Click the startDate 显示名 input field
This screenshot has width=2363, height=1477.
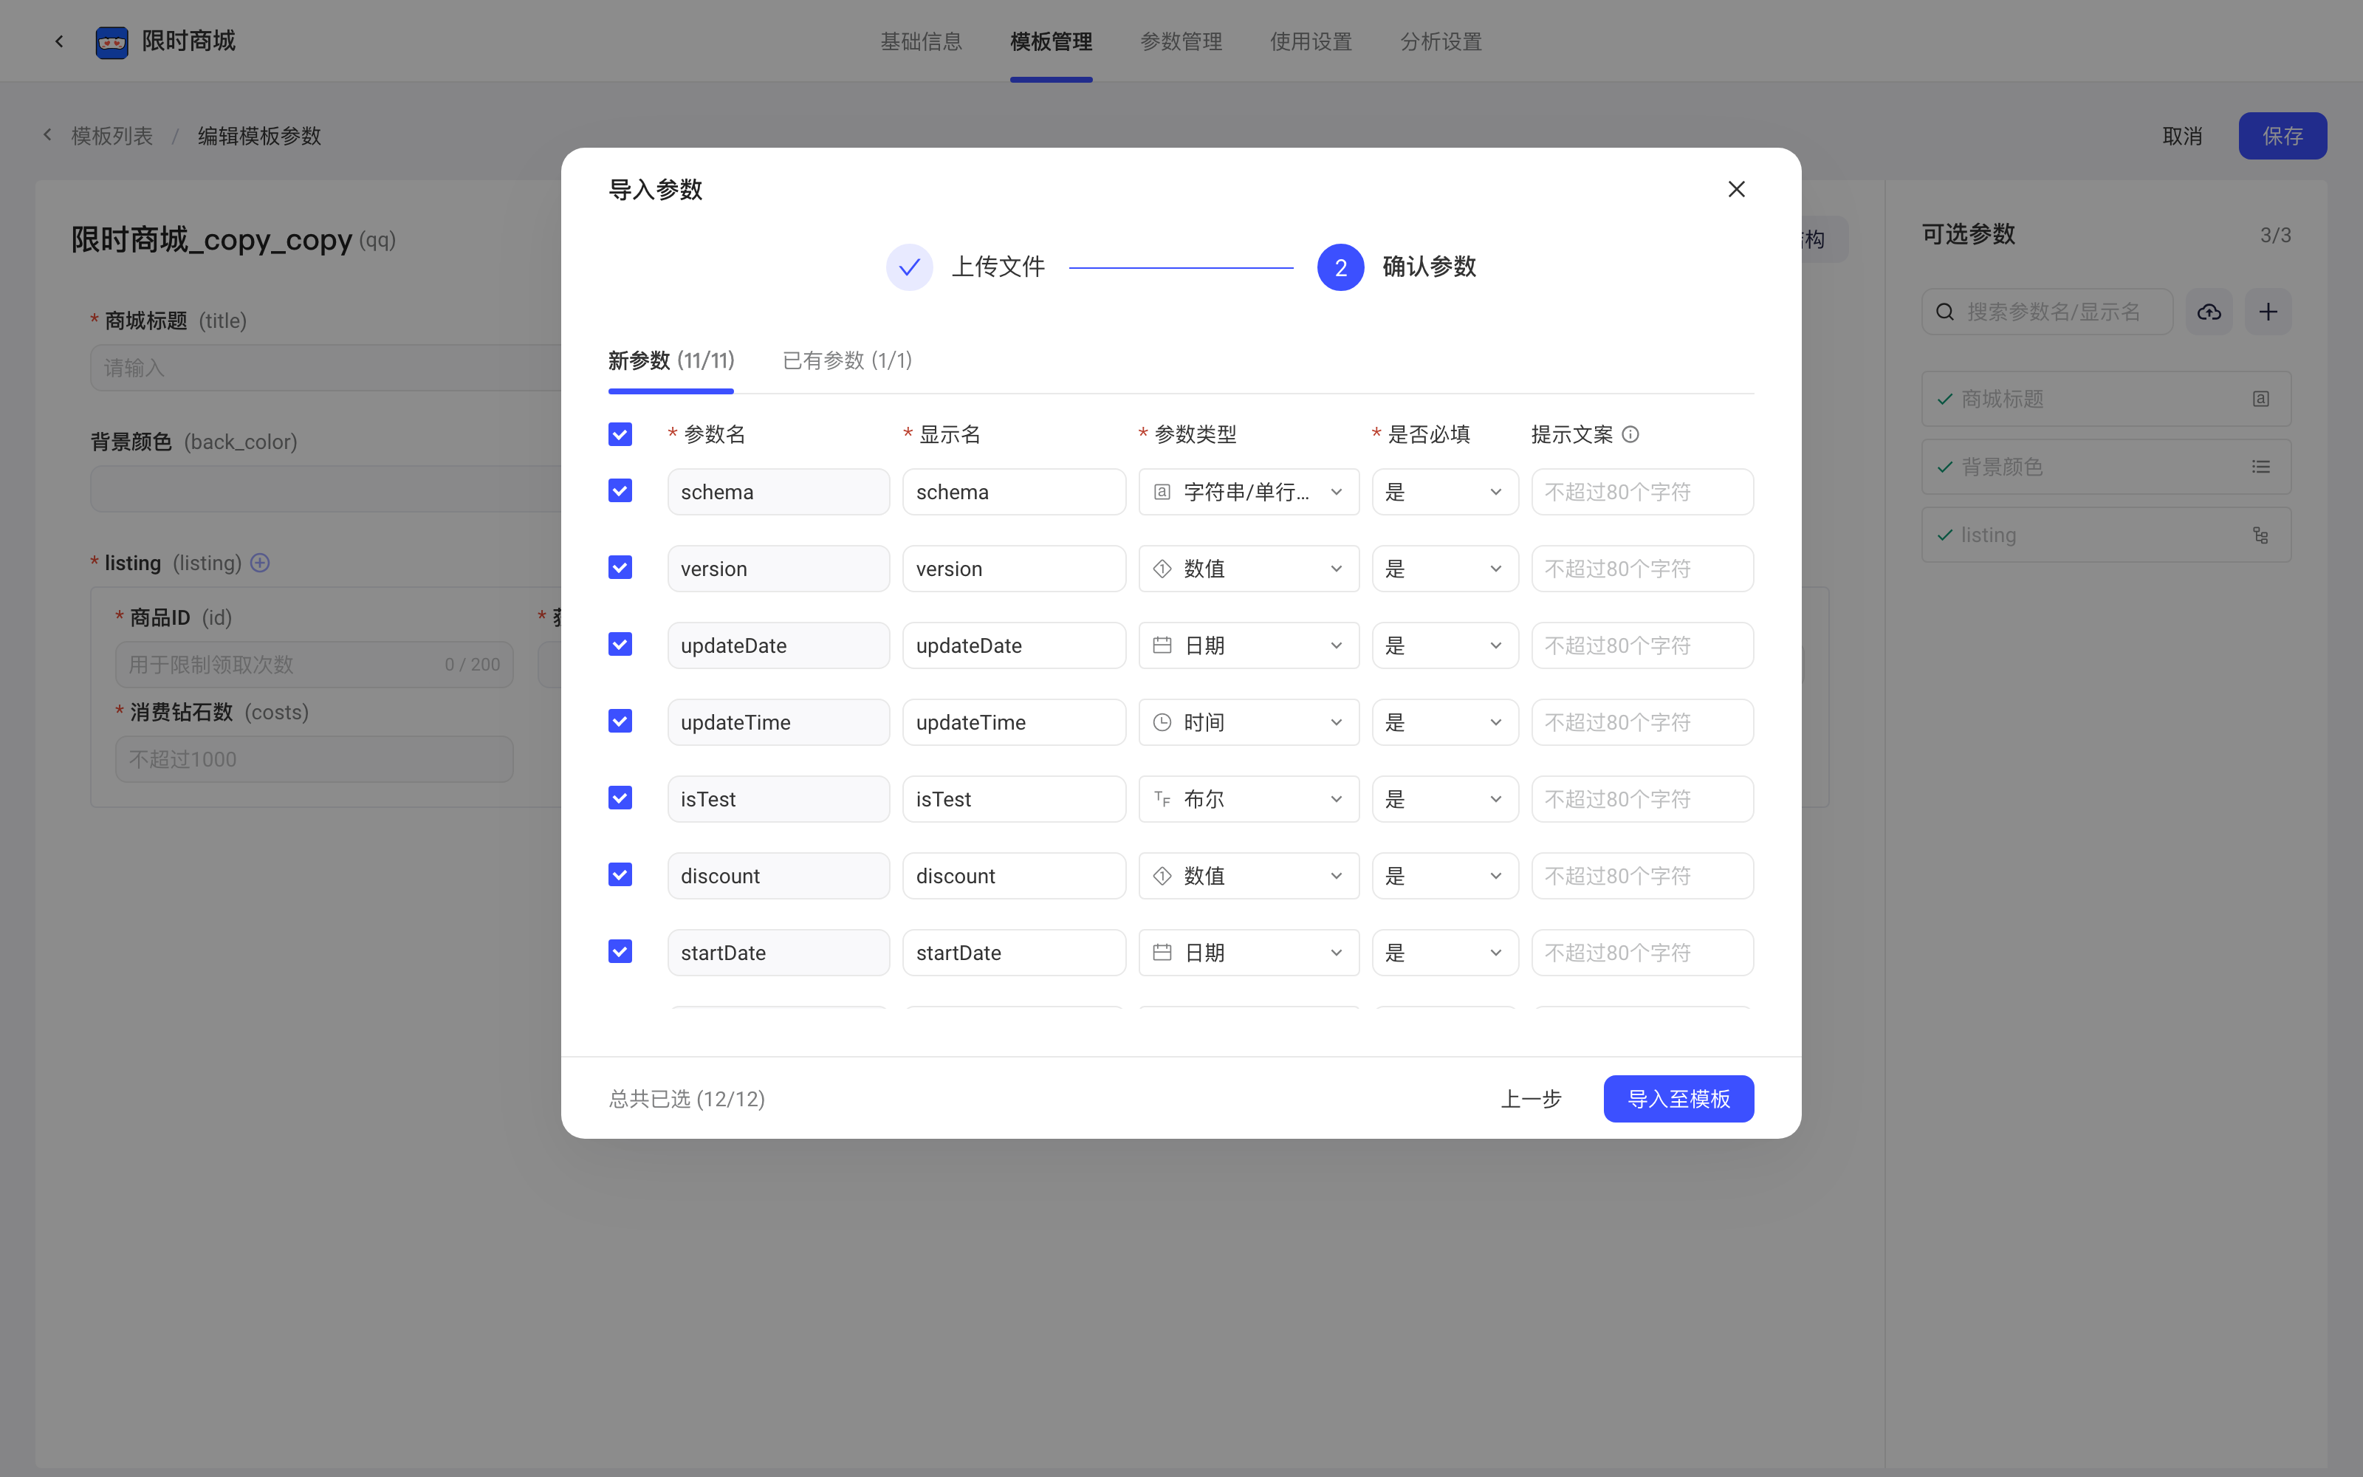pyautogui.click(x=1014, y=953)
